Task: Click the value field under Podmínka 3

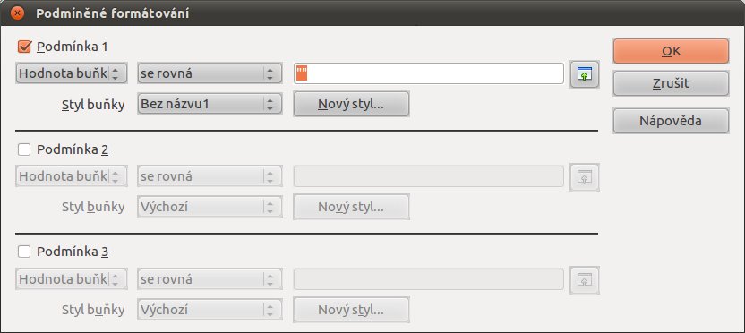Action: [429, 279]
